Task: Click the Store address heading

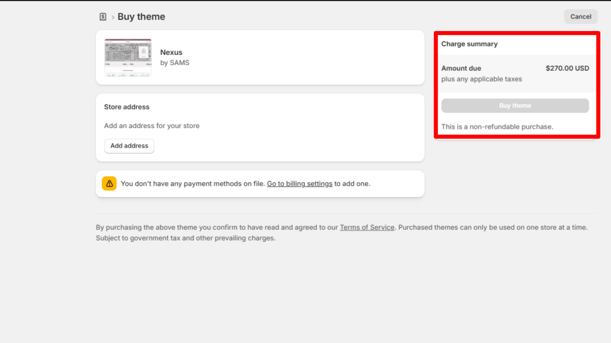Action: (x=126, y=107)
